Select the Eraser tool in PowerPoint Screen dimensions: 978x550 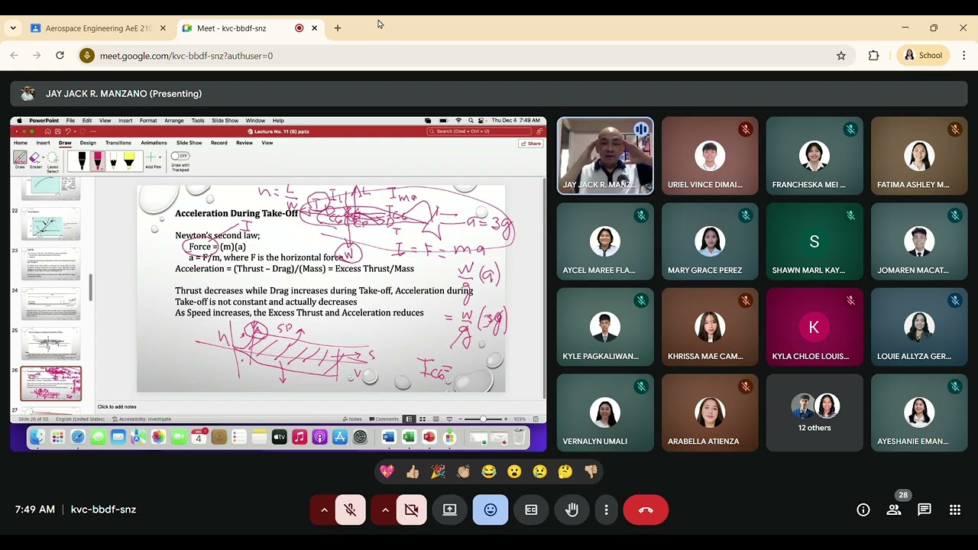click(x=34, y=159)
